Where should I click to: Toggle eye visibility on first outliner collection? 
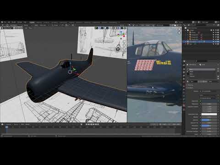pos(216,30)
